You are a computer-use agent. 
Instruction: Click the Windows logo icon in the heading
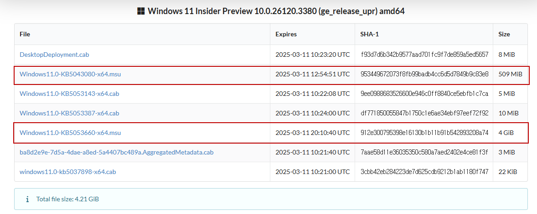[x=140, y=11]
